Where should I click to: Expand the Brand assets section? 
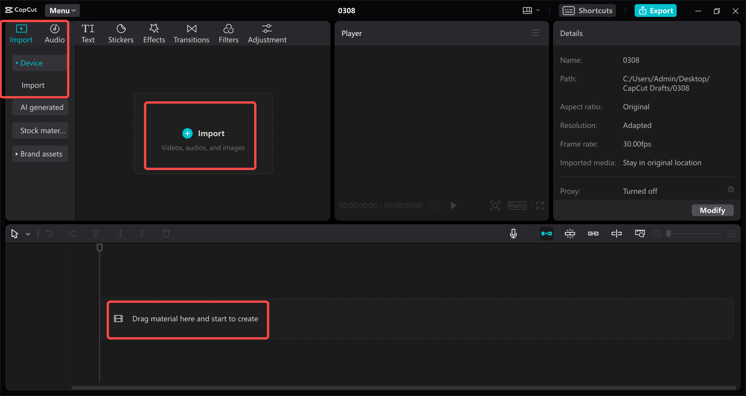click(x=40, y=154)
